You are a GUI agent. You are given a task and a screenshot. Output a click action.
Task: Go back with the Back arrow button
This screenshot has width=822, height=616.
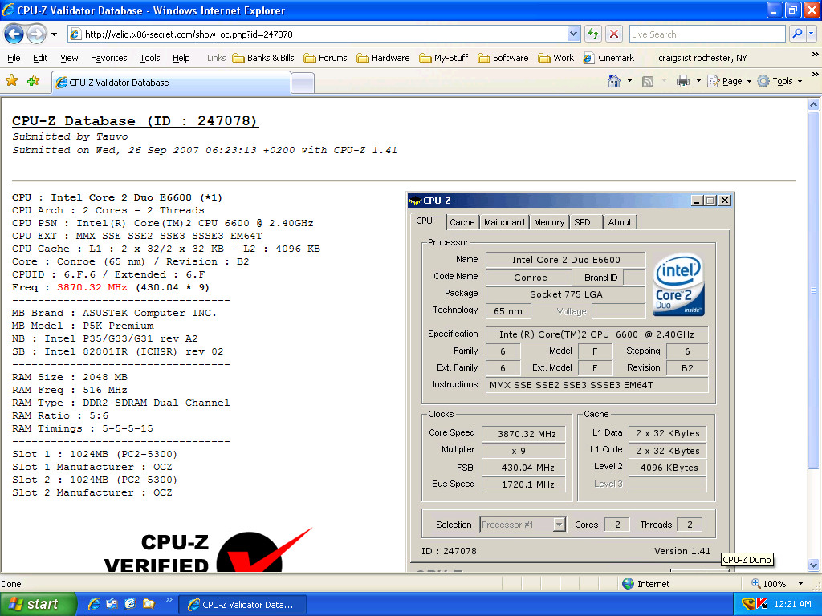click(14, 34)
